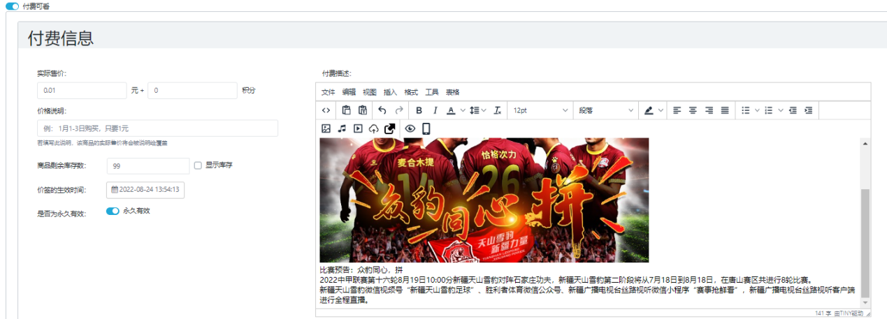887x319 pixels.
Task: Open the 表格 menu
Action: [452, 92]
